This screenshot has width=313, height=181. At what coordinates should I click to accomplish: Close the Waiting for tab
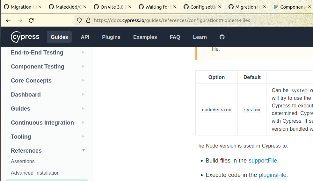tap(174, 7)
